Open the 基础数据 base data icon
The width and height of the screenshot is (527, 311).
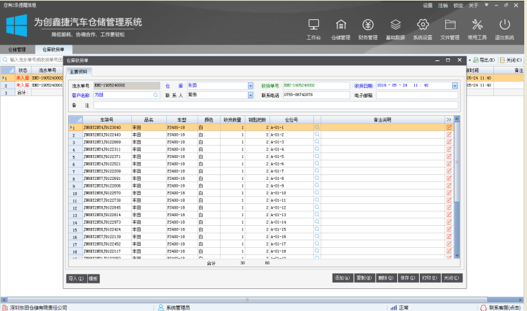click(395, 25)
